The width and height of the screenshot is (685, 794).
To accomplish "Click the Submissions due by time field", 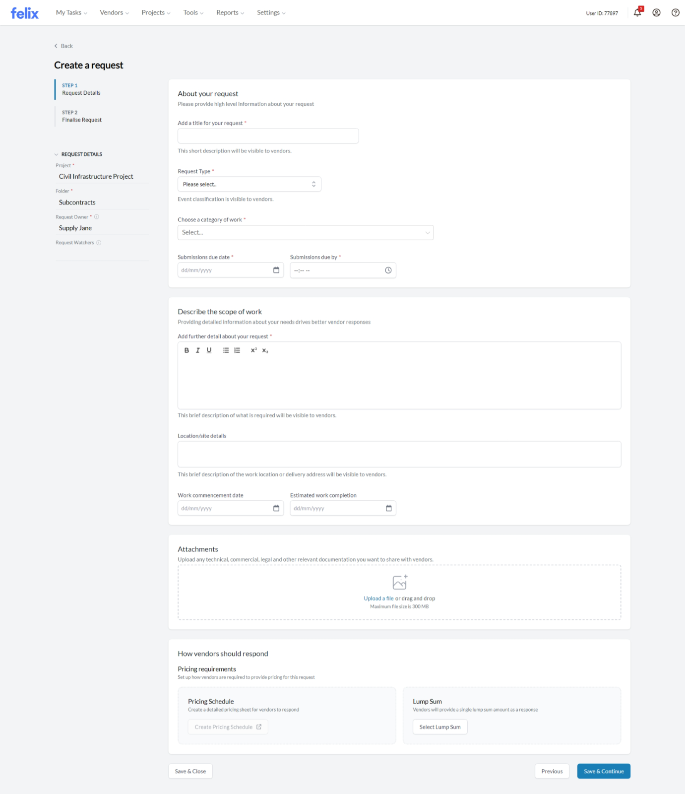I will click(343, 270).
